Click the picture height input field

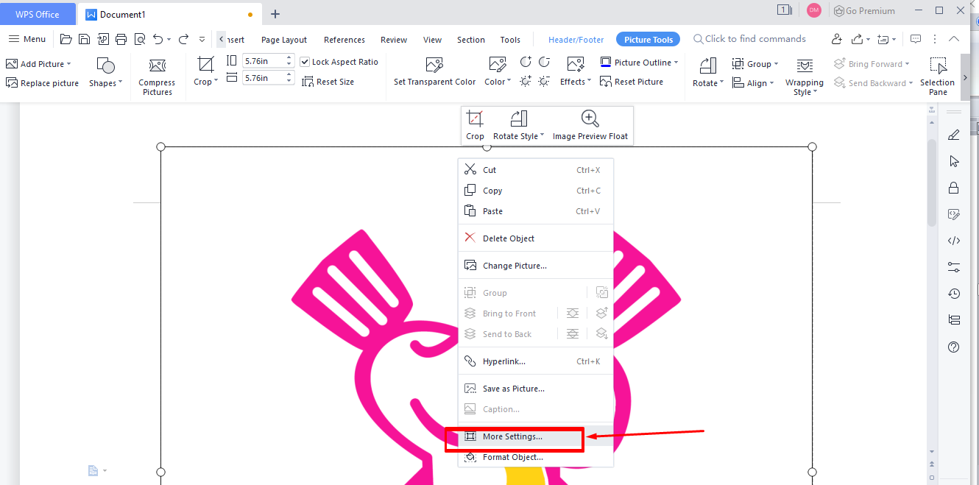268,61
